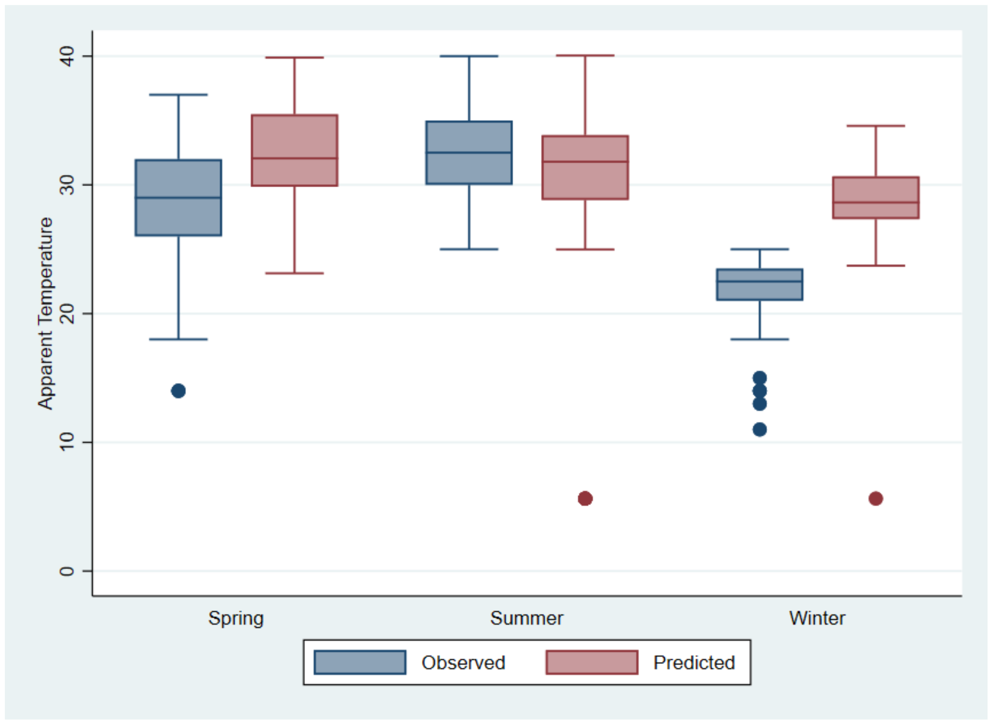Click the Summer axis label
Viewport: 993px width, 726px height.
tap(526, 618)
